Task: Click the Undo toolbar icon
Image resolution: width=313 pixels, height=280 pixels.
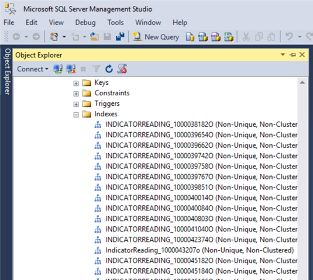Action: click(x=289, y=37)
